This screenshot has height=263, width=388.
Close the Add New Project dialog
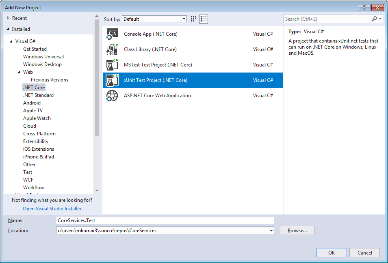(377, 7)
